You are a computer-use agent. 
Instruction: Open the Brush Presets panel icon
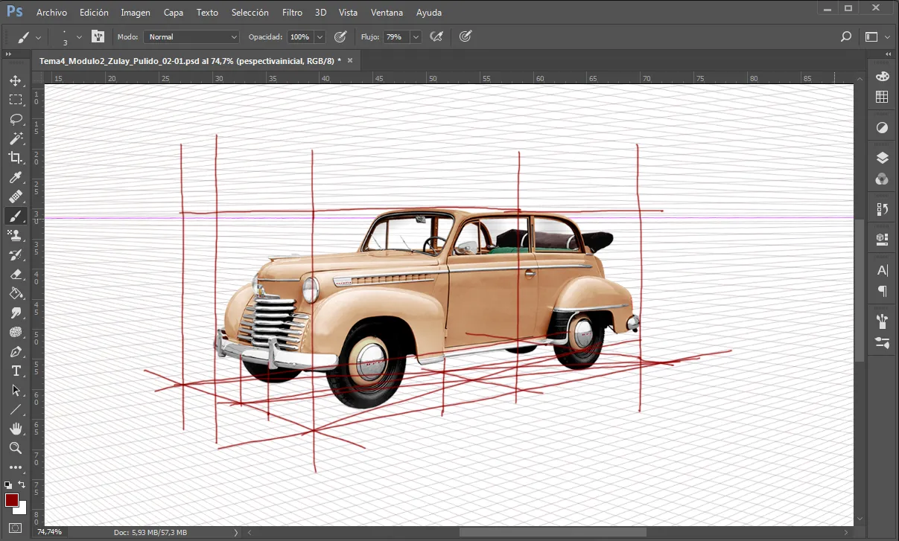882,321
